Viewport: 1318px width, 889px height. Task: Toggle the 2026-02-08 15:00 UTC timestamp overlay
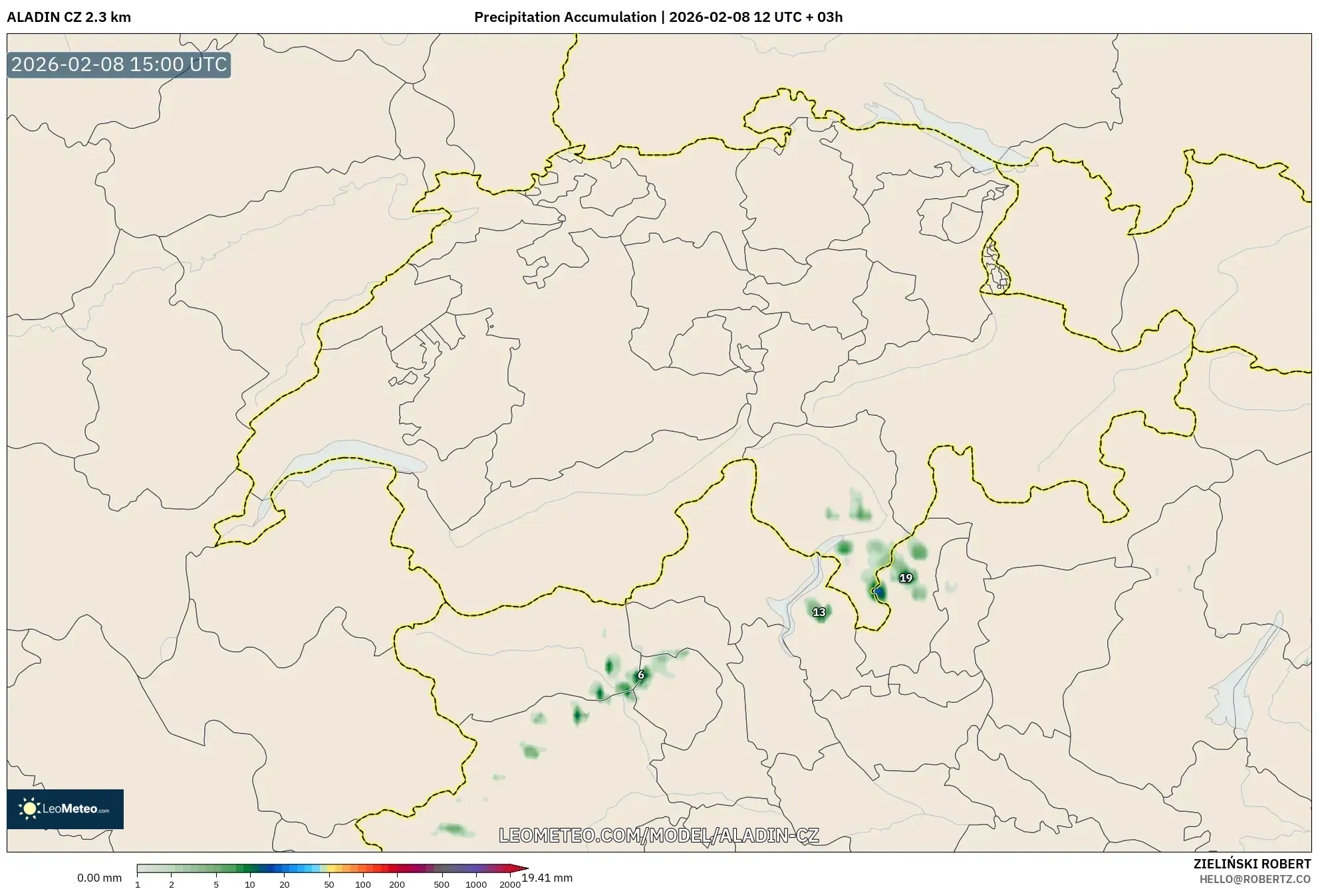[118, 65]
